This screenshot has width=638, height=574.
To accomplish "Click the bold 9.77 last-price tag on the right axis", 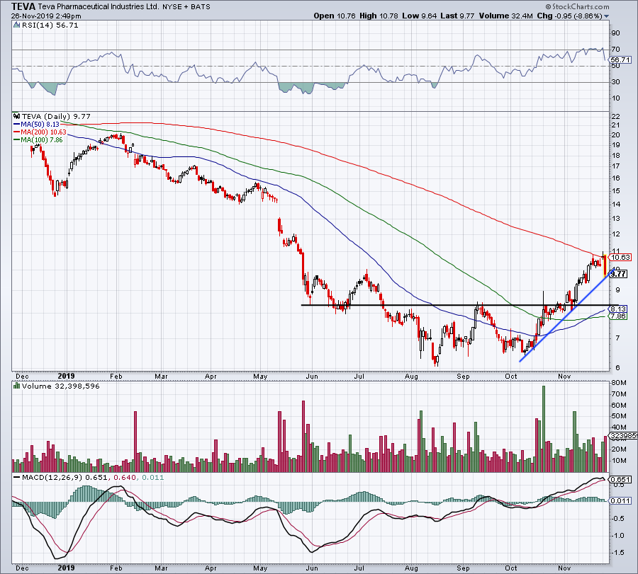I will (618, 274).
